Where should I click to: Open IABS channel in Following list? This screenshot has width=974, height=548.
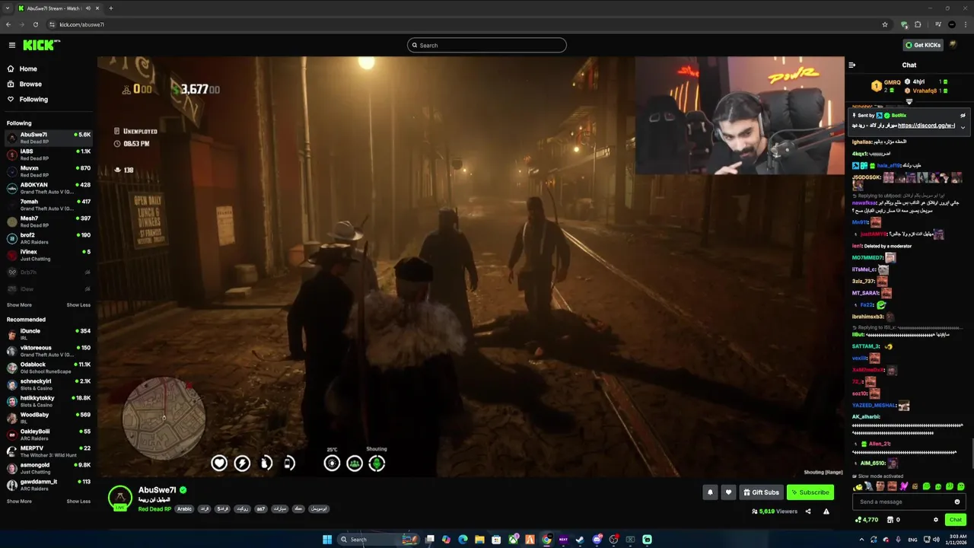point(49,155)
